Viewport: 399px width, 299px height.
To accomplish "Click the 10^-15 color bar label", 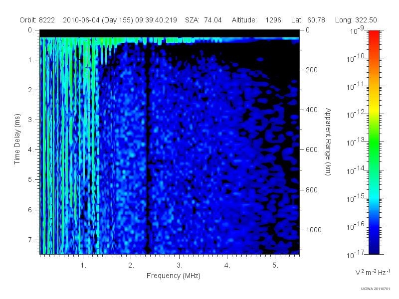I will (x=356, y=198).
